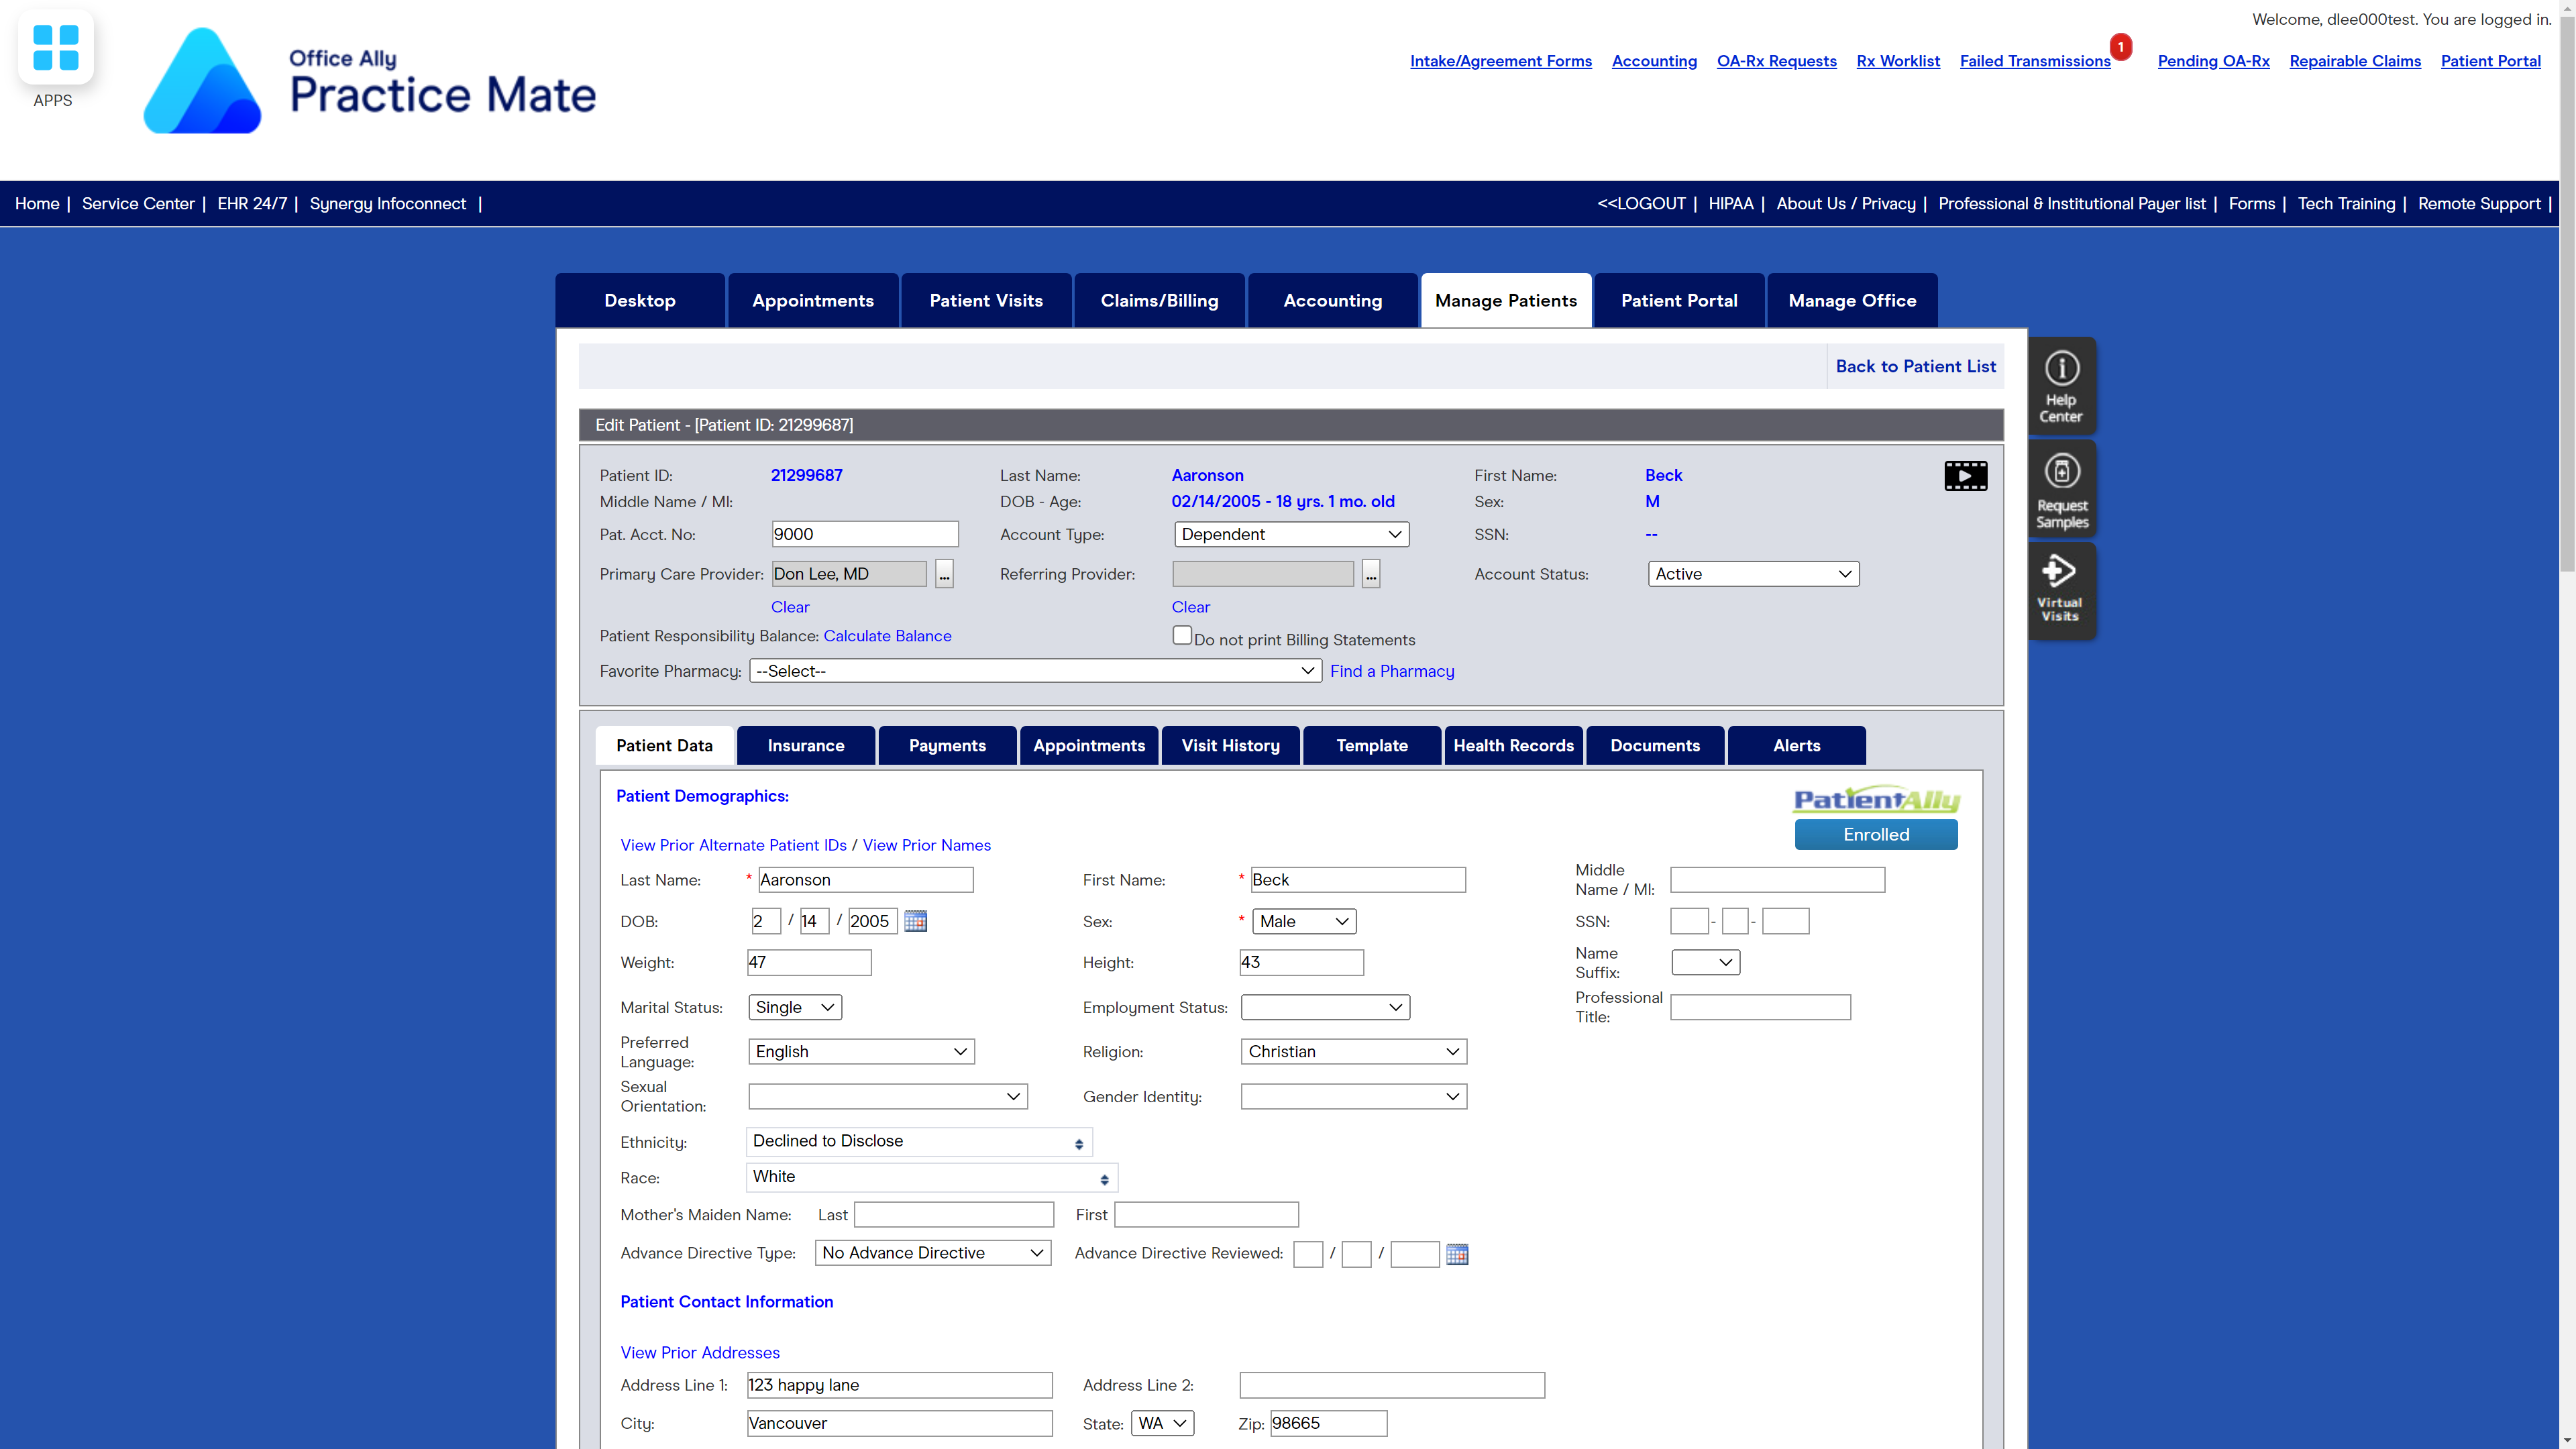Image resolution: width=2576 pixels, height=1449 pixels.
Task: Open the Account Status dropdown
Action: (x=1753, y=574)
